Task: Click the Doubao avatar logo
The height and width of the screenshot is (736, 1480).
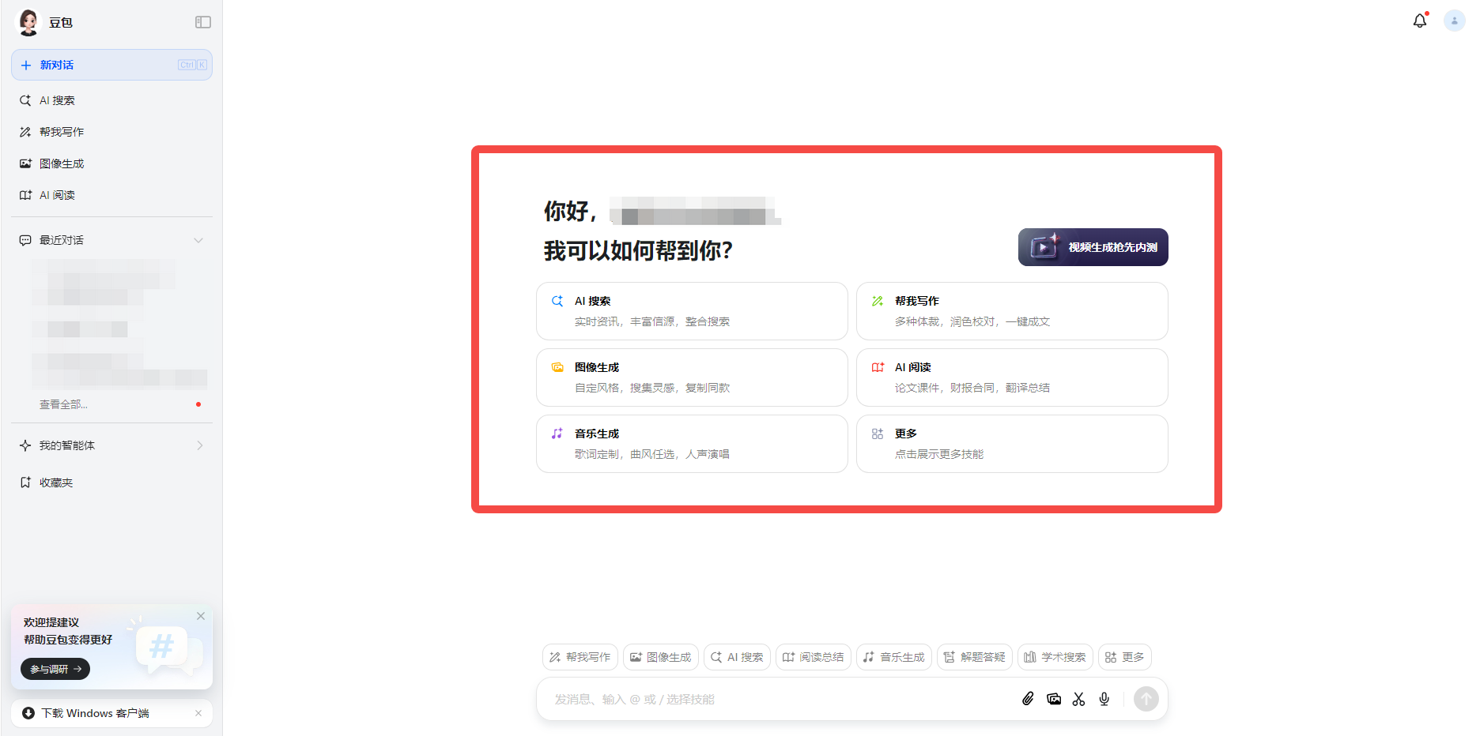Action: [x=28, y=22]
